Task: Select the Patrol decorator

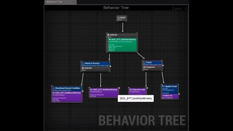Action: click(x=152, y=63)
